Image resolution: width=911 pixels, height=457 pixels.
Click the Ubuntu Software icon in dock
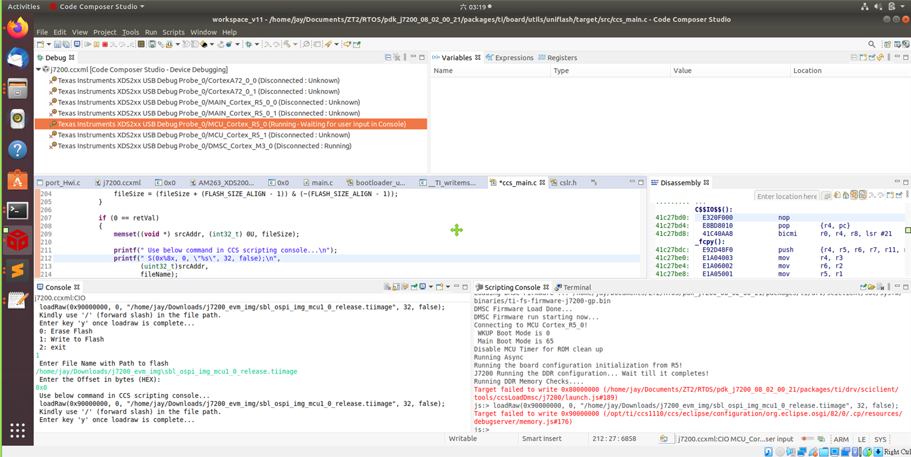pyautogui.click(x=18, y=180)
